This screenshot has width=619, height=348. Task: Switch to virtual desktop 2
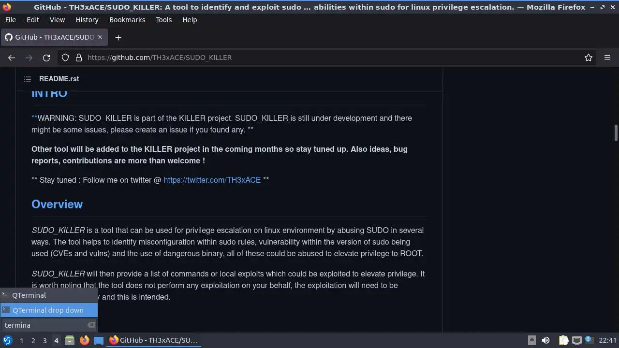33,341
